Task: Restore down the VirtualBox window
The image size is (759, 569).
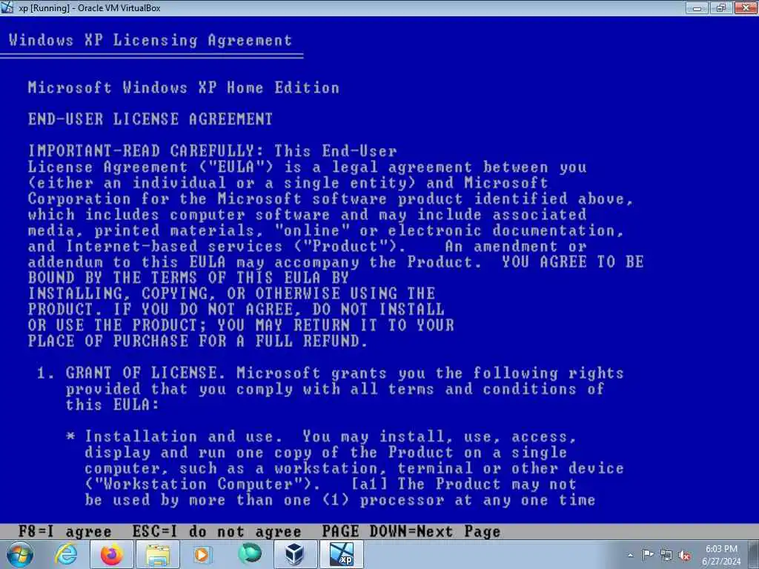Action: tap(720, 7)
